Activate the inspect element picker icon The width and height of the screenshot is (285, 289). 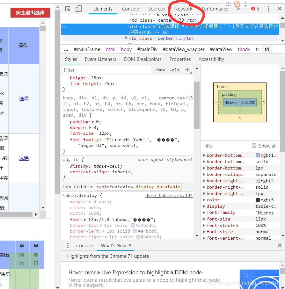[68, 9]
